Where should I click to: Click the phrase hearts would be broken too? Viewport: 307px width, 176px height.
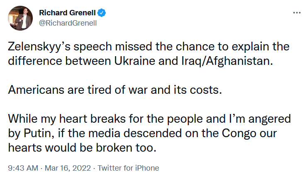(x=82, y=148)
